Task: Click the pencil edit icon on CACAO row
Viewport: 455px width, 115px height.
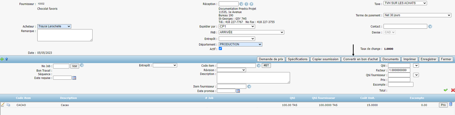Action: coord(3,105)
